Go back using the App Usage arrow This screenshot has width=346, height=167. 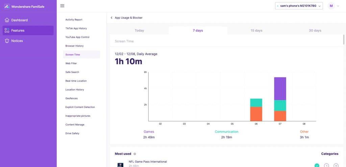tap(112, 18)
